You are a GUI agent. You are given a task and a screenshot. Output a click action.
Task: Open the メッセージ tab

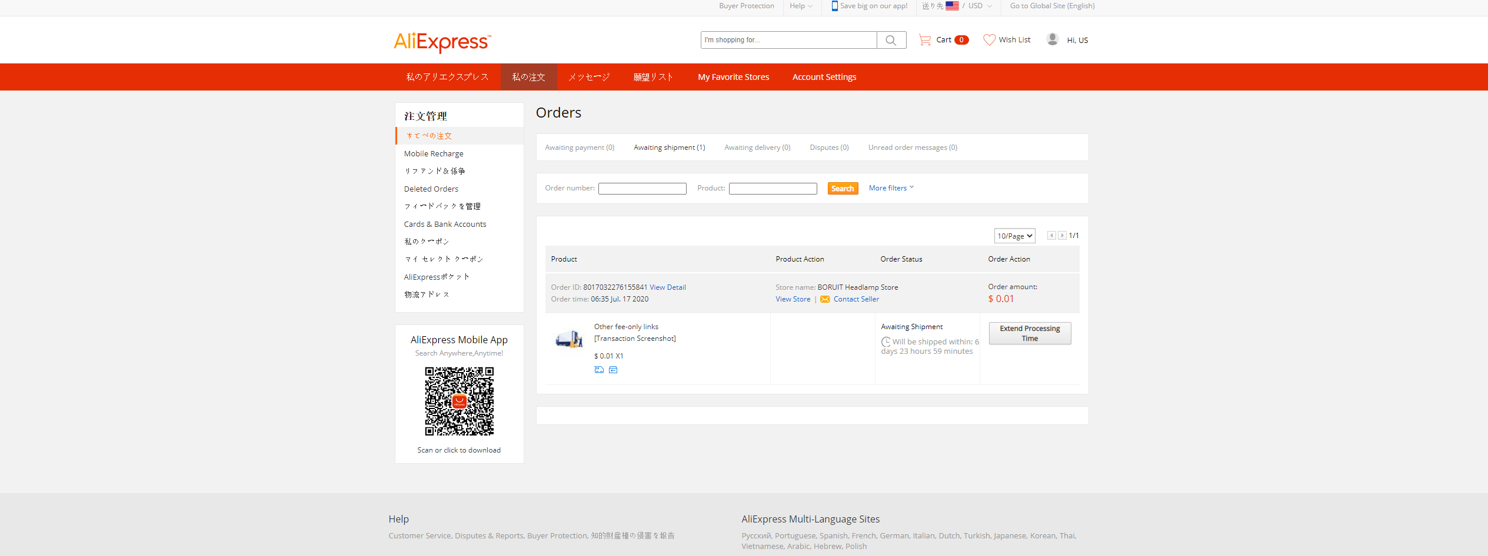point(589,77)
